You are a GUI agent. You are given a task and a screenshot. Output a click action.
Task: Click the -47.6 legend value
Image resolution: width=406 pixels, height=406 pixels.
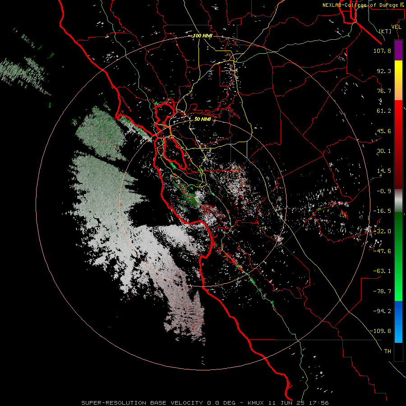point(382,251)
